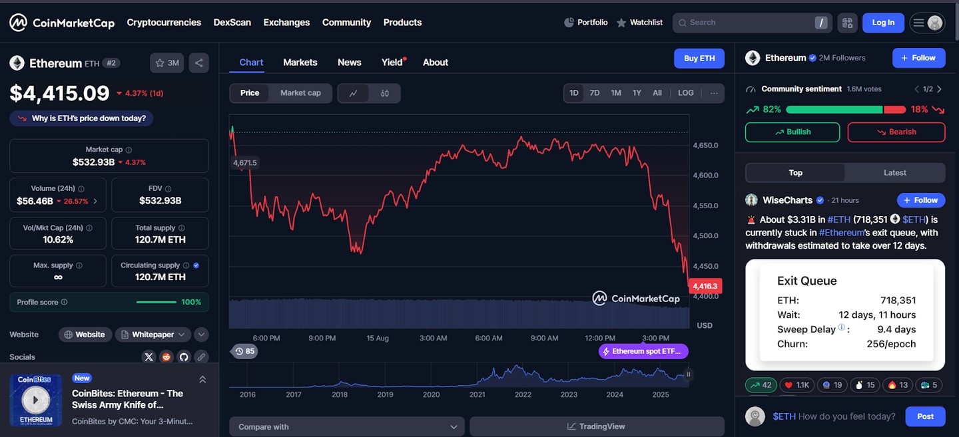Click the share icon next to Ethereum
The image size is (959, 437).
tap(198, 63)
